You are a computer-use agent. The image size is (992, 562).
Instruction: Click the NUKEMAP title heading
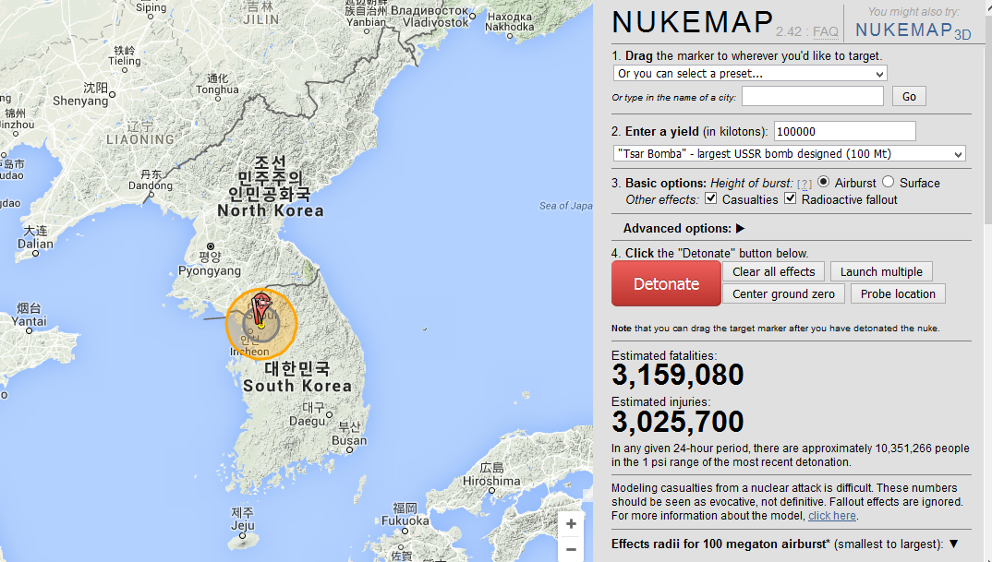pyautogui.click(x=693, y=23)
